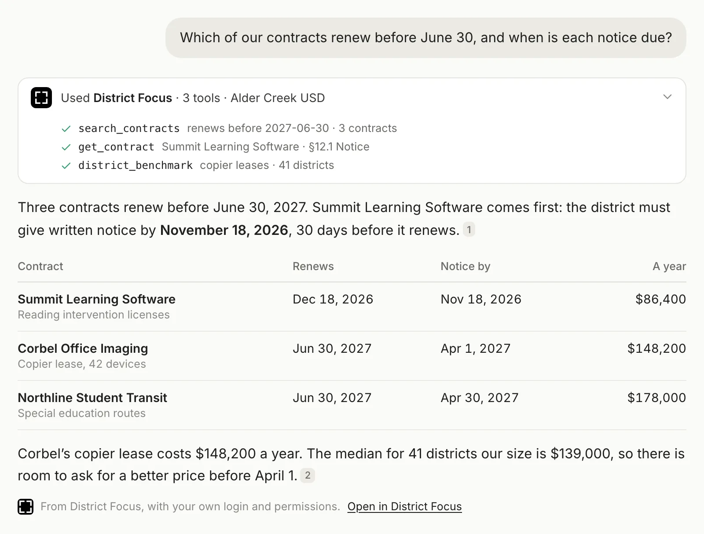Click the Corbel Office Imaging contract name
This screenshot has width=704, height=534.
click(x=83, y=348)
